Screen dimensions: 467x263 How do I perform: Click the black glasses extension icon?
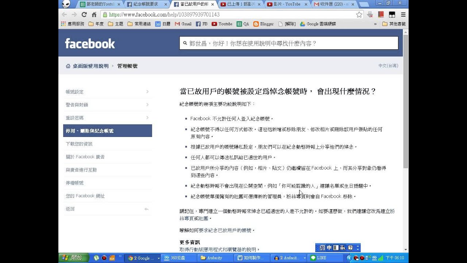pos(392,15)
